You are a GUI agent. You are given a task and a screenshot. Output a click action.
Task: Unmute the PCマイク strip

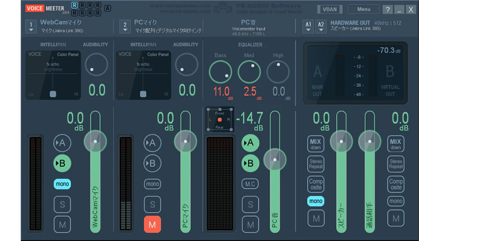click(x=153, y=224)
